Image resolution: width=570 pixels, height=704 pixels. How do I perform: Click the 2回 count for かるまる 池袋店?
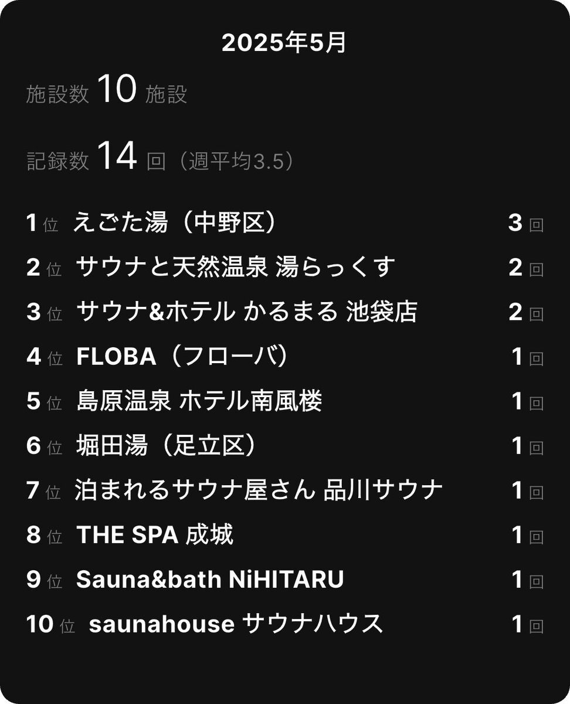(526, 313)
